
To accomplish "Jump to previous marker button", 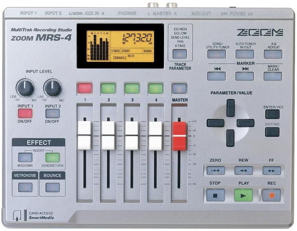I will pyautogui.click(x=216, y=76).
